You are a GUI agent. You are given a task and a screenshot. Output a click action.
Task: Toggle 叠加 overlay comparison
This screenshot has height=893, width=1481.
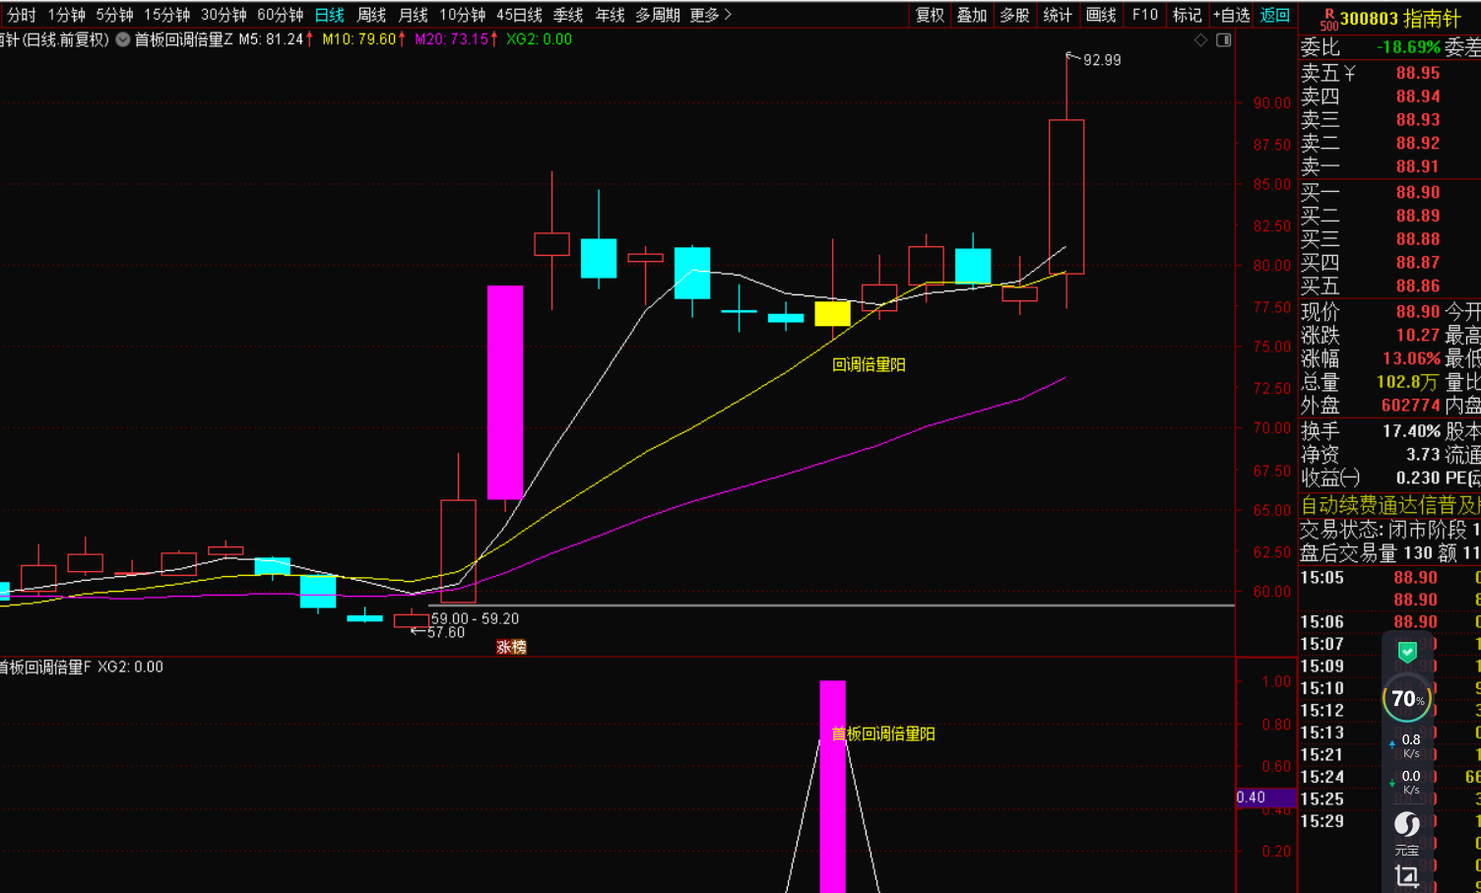click(x=972, y=15)
